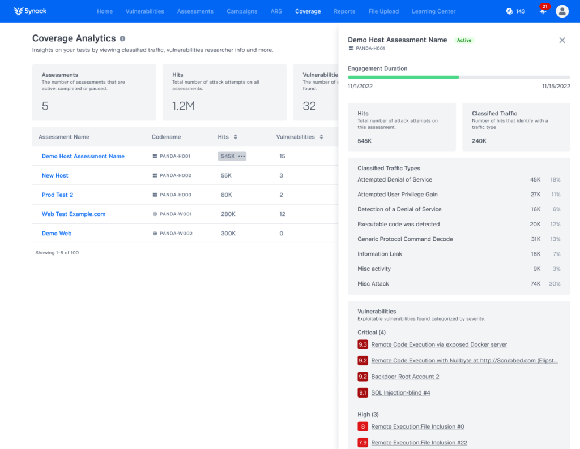Image resolution: width=580 pixels, height=449 pixels.
Task: Close the Demo Host Assessment panel
Action: 562,40
